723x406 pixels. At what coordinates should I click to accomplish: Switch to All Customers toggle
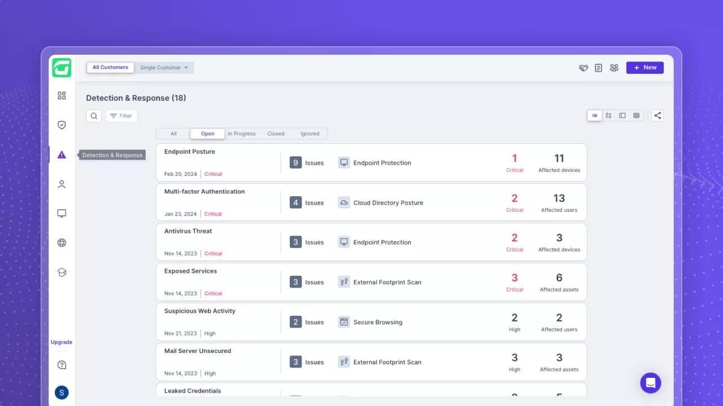(110, 68)
